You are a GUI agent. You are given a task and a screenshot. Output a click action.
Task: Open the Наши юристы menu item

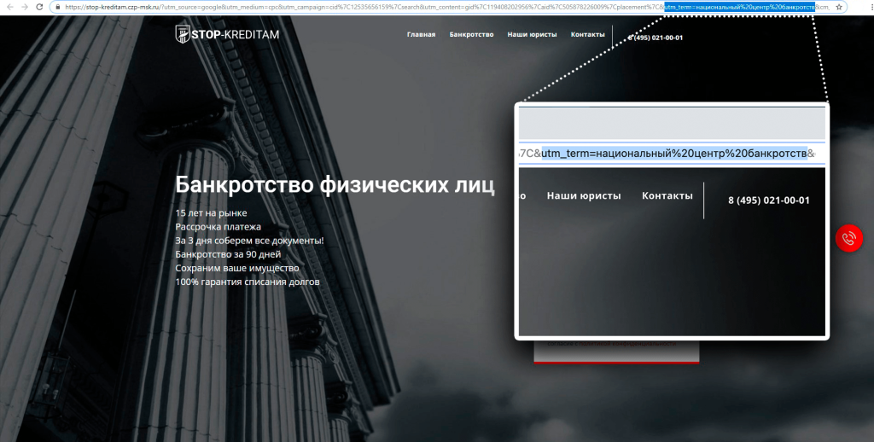coord(532,34)
